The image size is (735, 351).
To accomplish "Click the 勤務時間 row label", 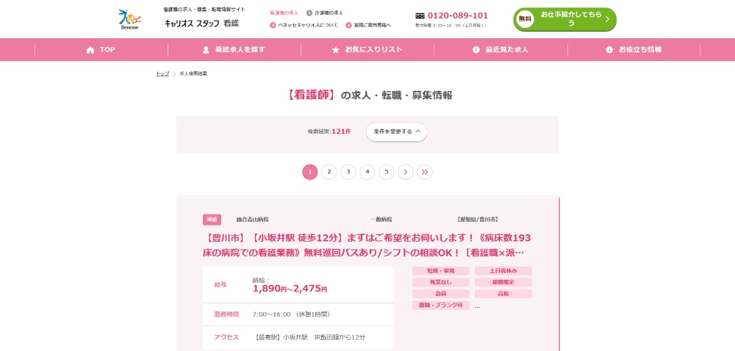I will point(226,314).
